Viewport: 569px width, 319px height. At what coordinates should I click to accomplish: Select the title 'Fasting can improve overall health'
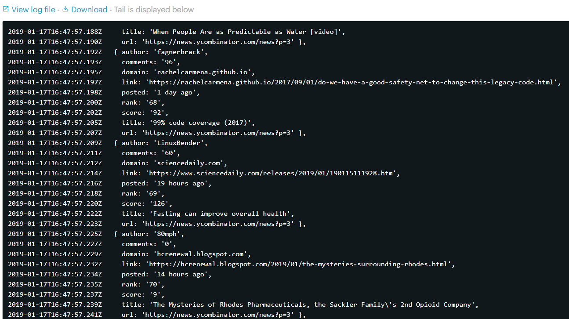click(x=207, y=213)
